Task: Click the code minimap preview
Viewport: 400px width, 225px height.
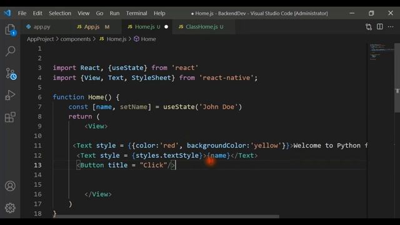Action: pos(381,52)
